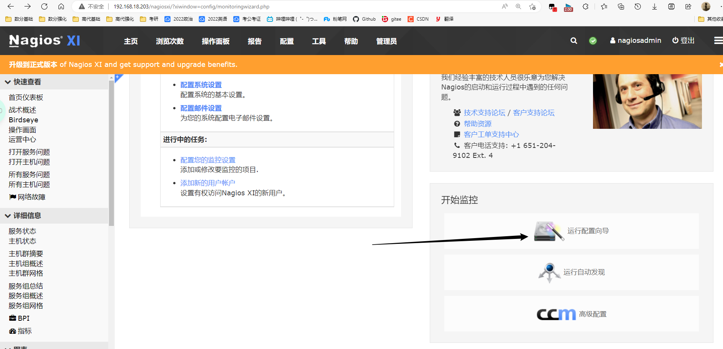Click the browser address bar URL
The width and height of the screenshot is (723, 349).
[191, 6]
